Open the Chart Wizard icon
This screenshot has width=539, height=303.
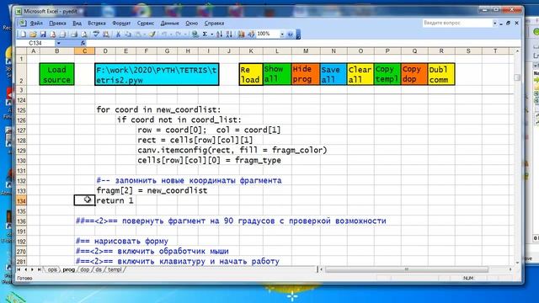[242, 34]
